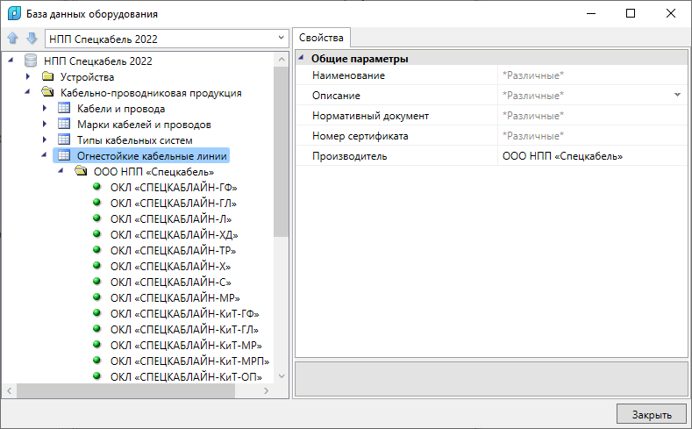
Task: Click the green dot of ОКЛ «СПЕЦКАБЛАЙН-КиТ-ГФ»
Action: 96,313
